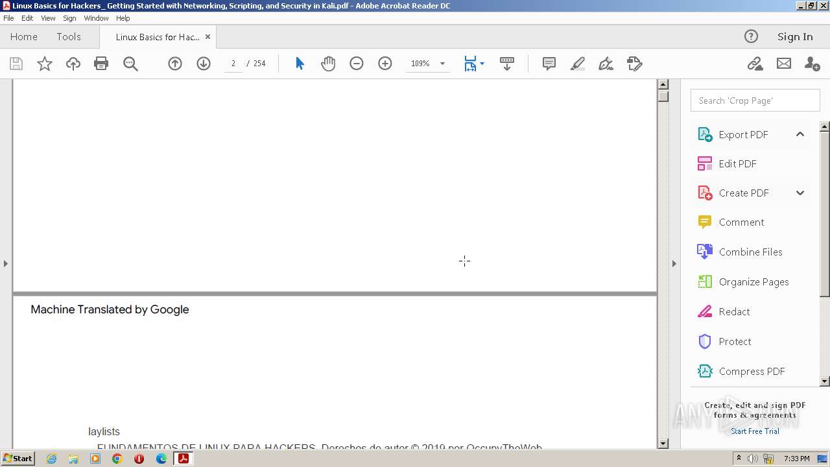This screenshot has height=467, width=830.
Task: Open the Comment tool in side panel
Action: coord(741,222)
